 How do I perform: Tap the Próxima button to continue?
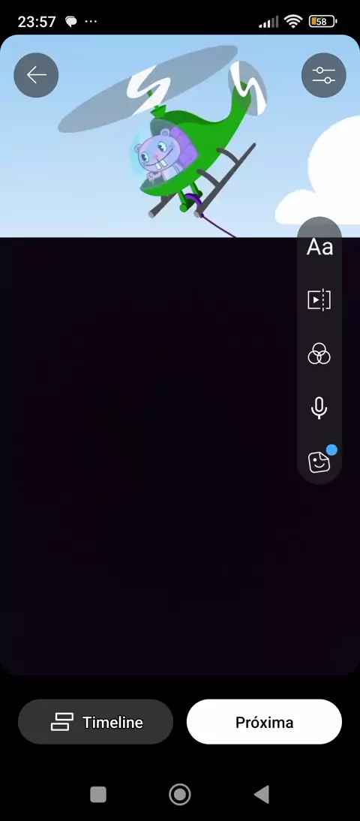pos(264,721)
